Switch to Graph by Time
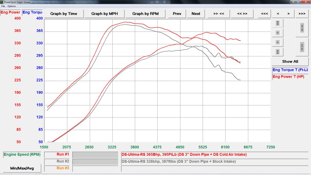This screenshot has height=179, width=311. [64, 14]
